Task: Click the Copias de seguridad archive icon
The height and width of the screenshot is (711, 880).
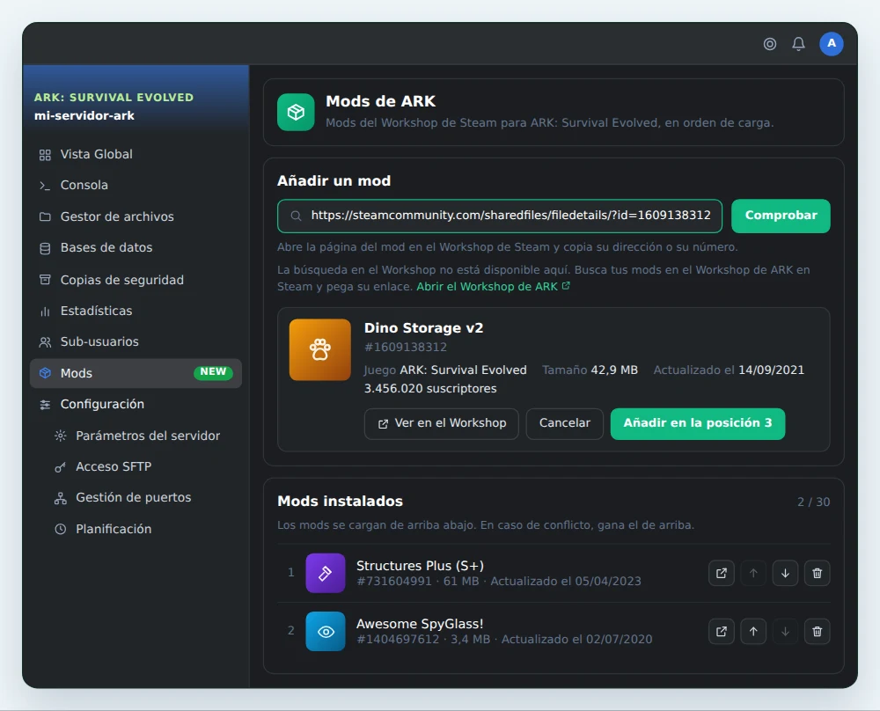Action: 45,280
